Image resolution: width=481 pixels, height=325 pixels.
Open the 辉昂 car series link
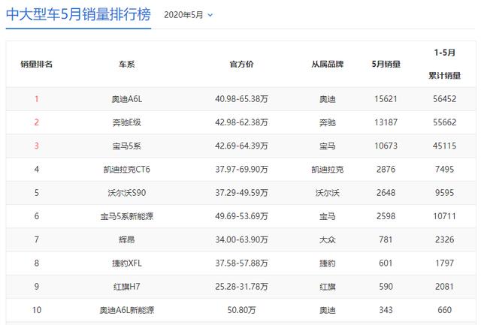[127, 239]
